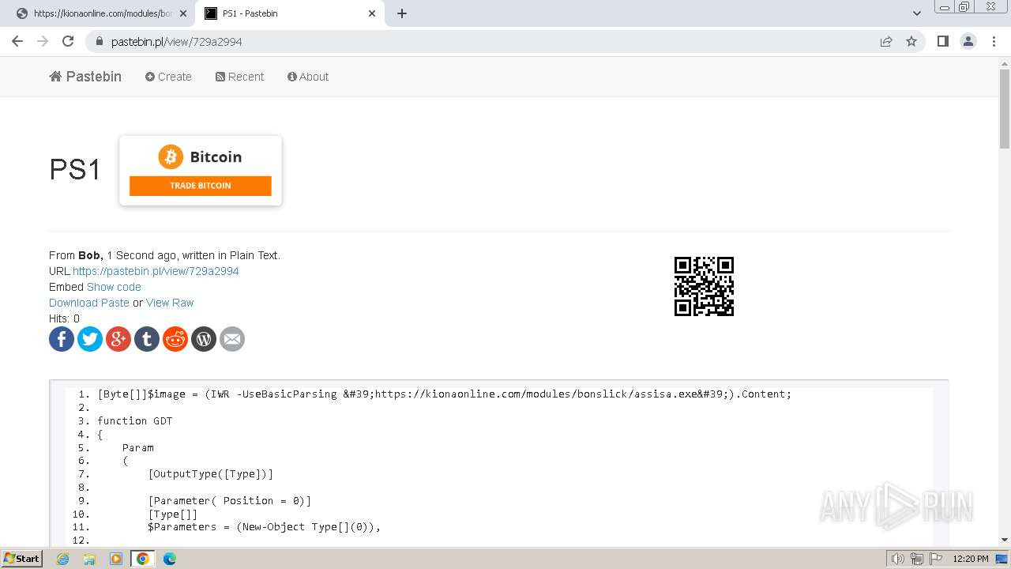
Task: Close the PS1 - Pastebin tab
Action: 372,13
